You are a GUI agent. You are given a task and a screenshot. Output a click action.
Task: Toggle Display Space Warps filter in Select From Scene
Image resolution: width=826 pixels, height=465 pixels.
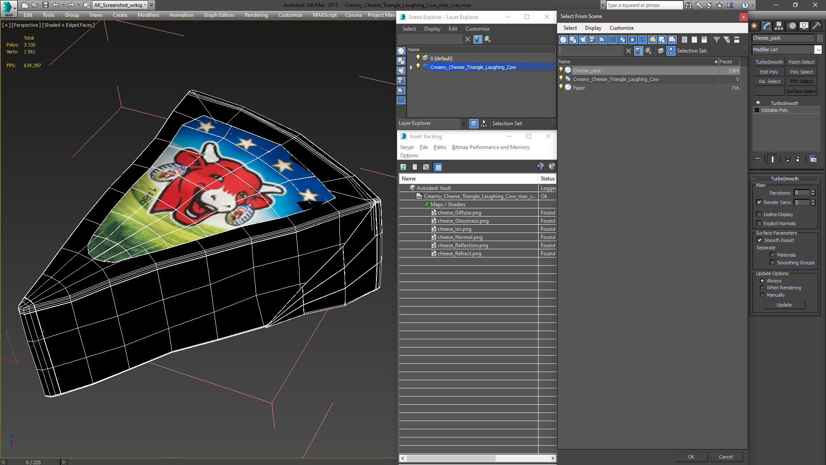[613, 40]
